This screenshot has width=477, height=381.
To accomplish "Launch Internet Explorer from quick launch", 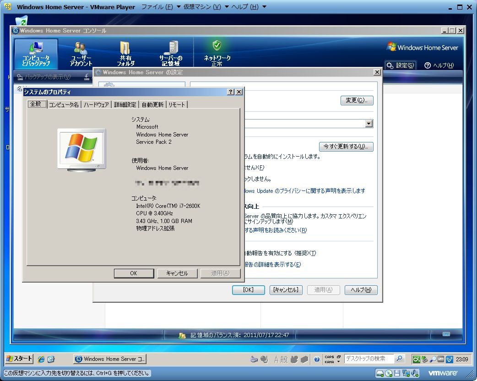I will pos(41,359).
